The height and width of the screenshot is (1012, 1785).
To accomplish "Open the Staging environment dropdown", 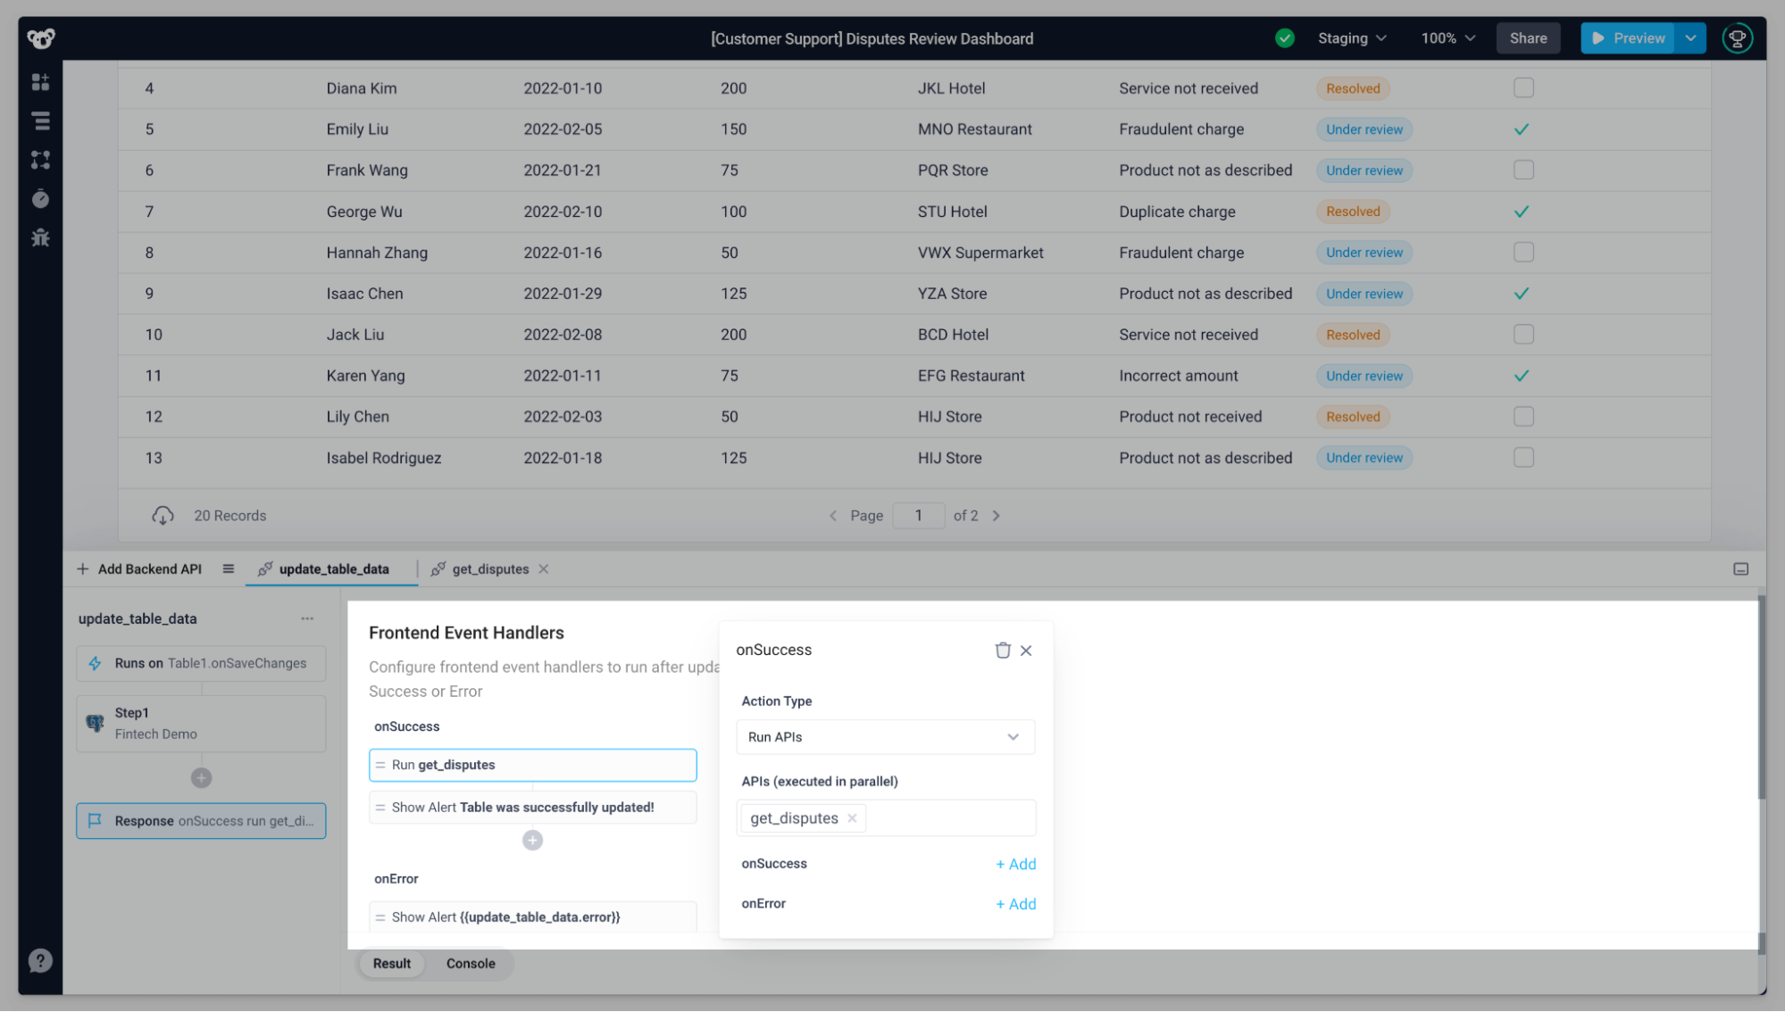I will [x=1350, y=37].
